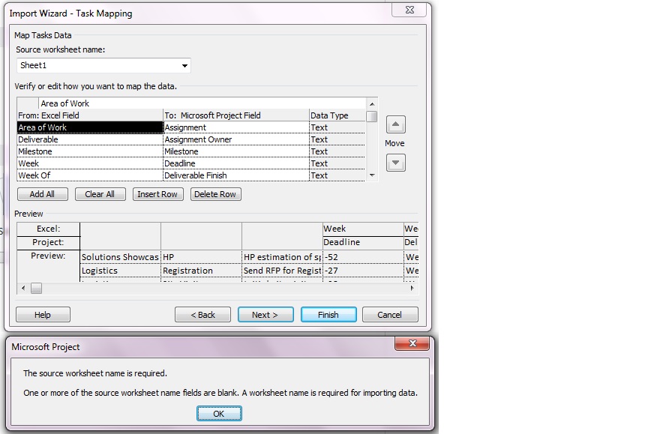The width and height of the screenshot is (648, 434).
Task: Open the Source worksheet name dropdown
Action: (184, 65)
